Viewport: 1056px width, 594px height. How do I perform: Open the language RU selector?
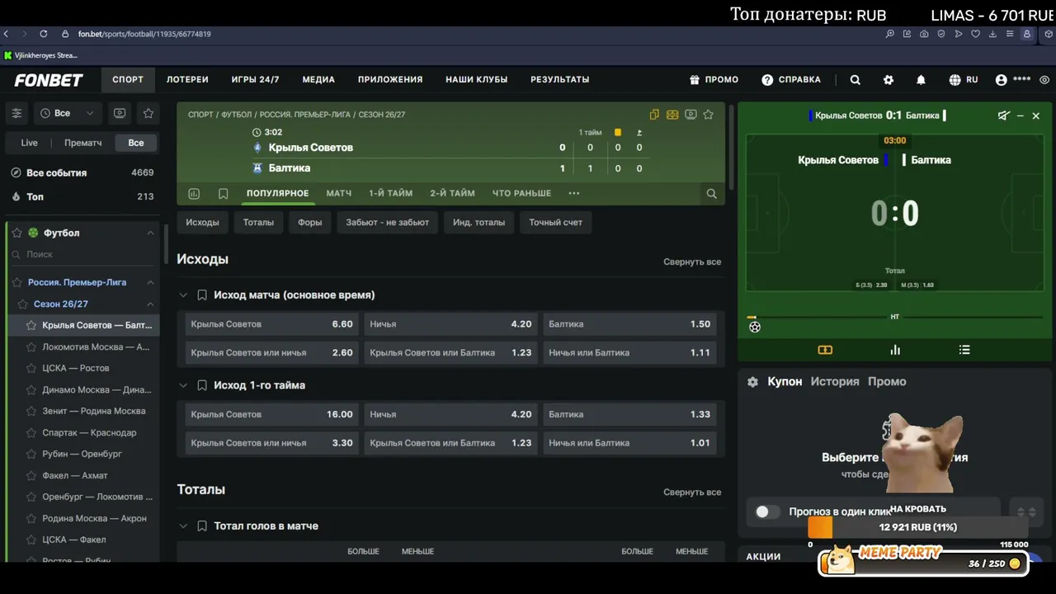(964, 80)
